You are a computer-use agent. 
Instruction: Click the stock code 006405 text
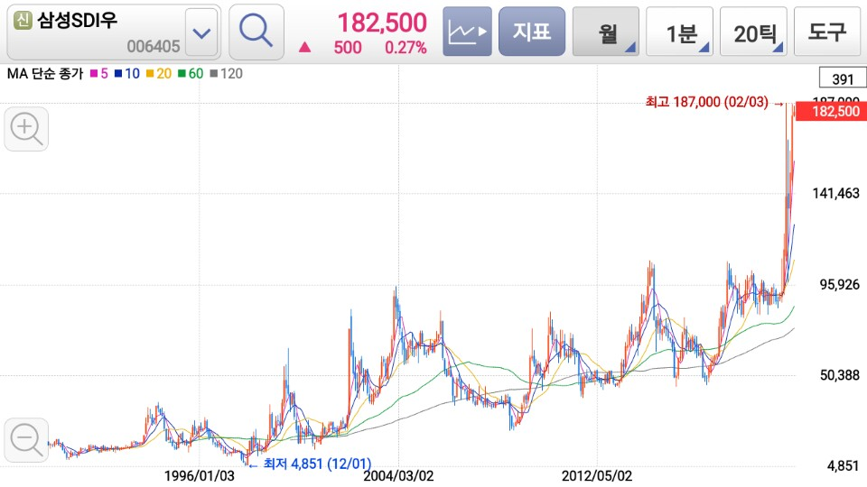pyautogui.click(x=154, y=46)
